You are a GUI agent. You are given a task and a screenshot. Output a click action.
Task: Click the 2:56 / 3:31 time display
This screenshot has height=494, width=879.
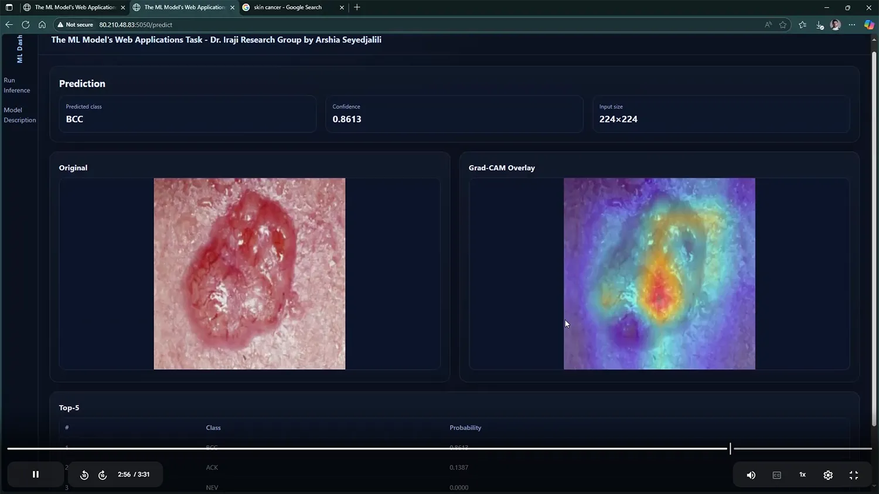[x=134, y=475]
